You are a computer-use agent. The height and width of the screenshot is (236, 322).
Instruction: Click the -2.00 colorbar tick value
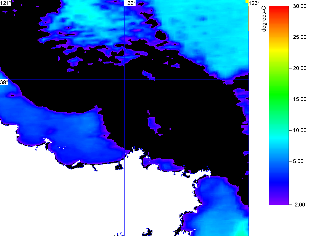299,205
